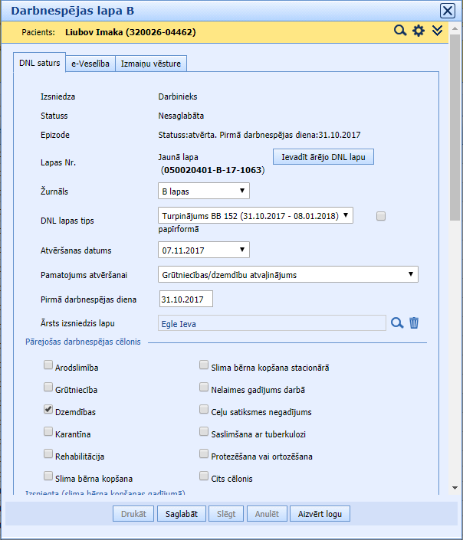The image size is (463, 540).
Task: Enable the Grūtniecība checkbox
Action: (48, 388)
